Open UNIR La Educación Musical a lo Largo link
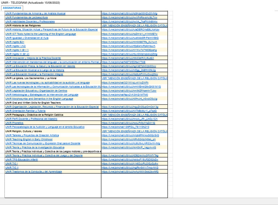 pos(35,70)
